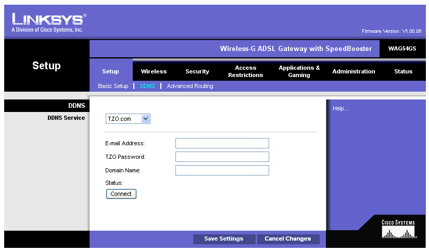This screenshot has width=429, height=251.
Task: Click the WAG54GS model label
Action: [x=402, y=49]
